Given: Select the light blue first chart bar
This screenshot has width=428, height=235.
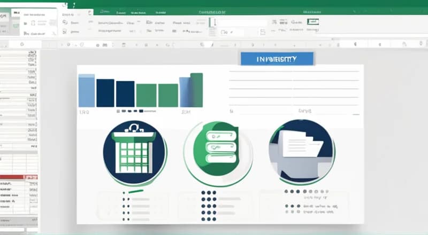Looking at the screenshot, I should pyautogui.click(x=87, y=91).
